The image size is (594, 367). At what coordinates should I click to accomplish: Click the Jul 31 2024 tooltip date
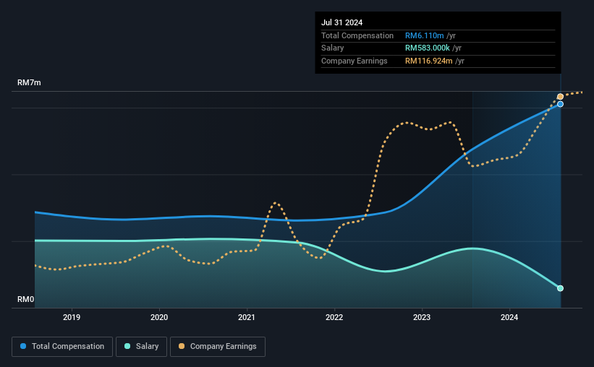tap(341, 22)
